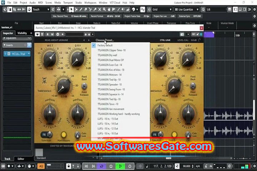Screen dimensions: 257x171
Task: Toggle Snap to Zero Crossing
Action: 142,10
